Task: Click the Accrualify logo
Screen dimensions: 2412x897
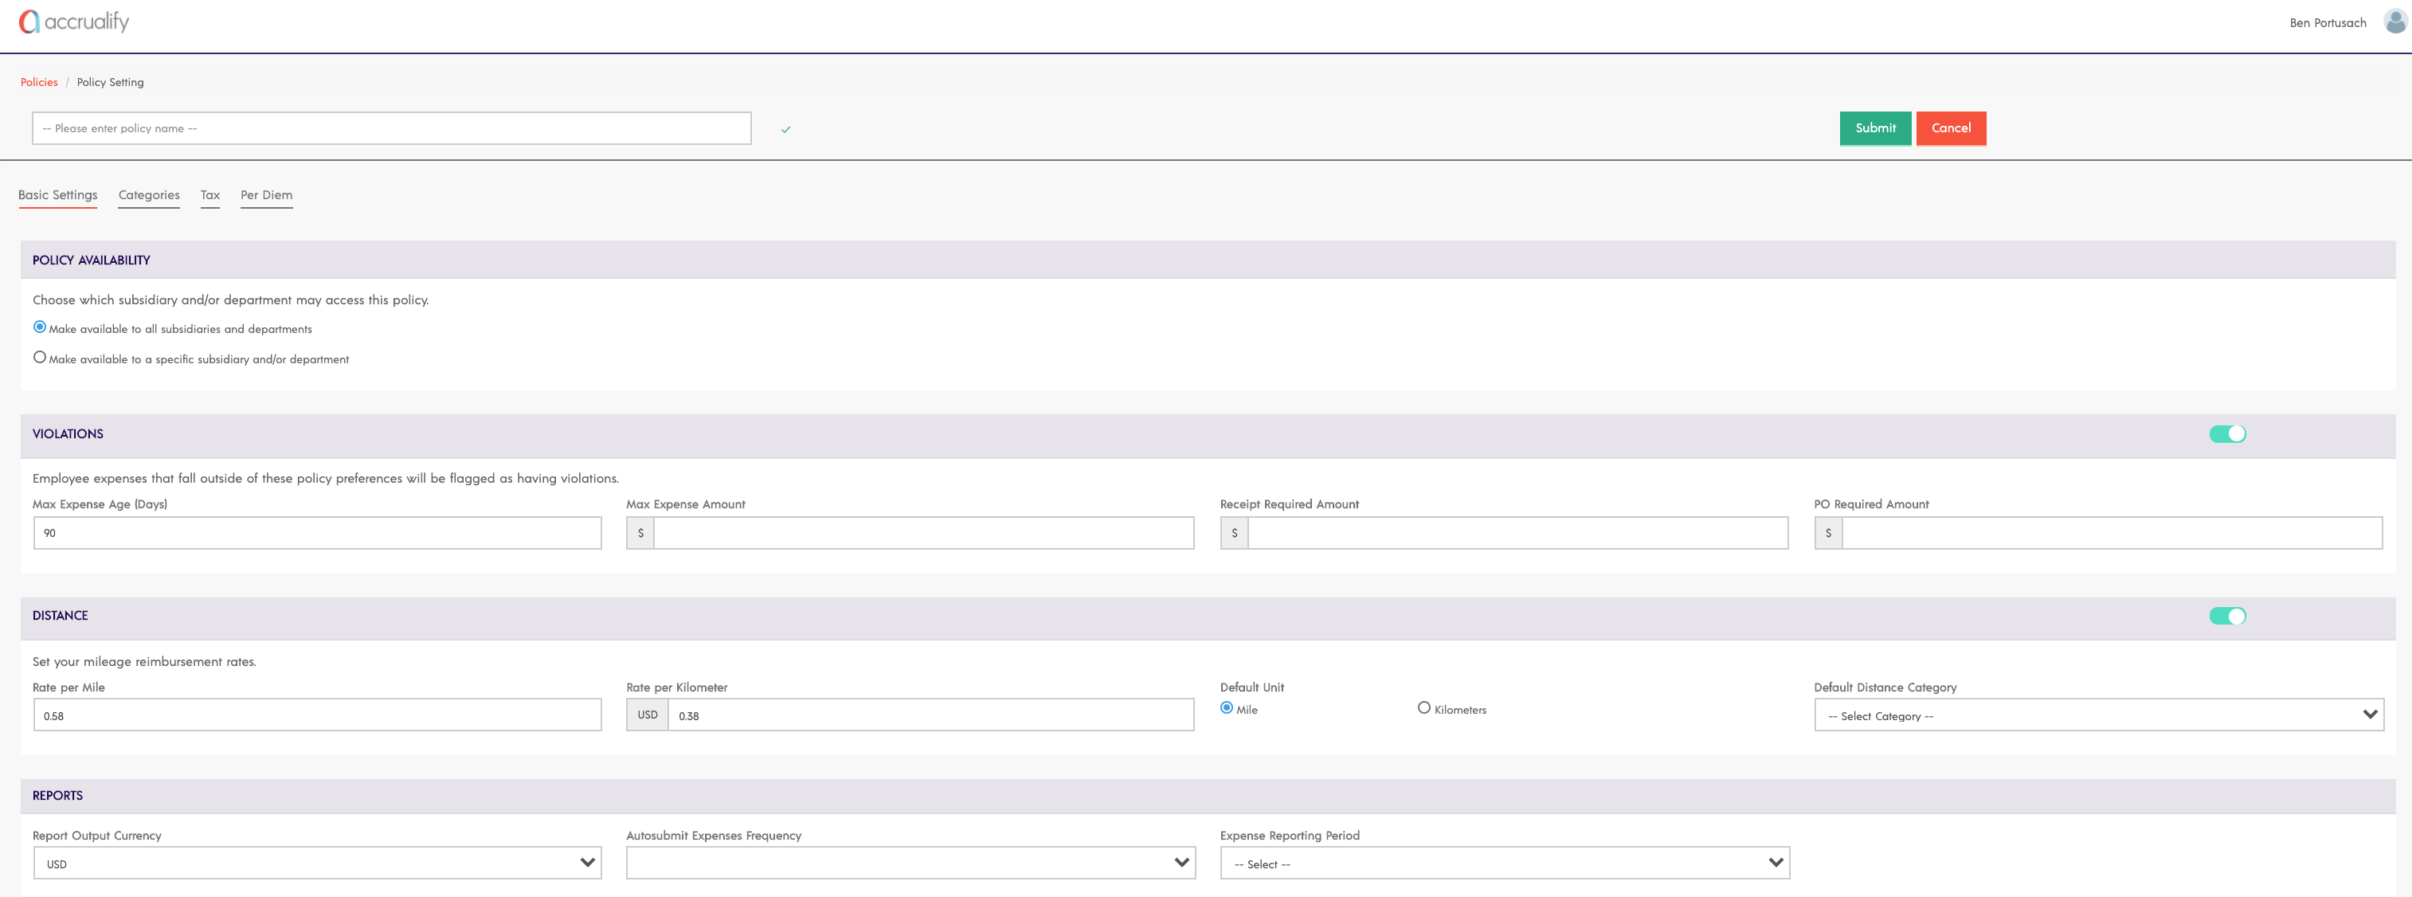Action: pyautogui.click(x=74, y=22)
